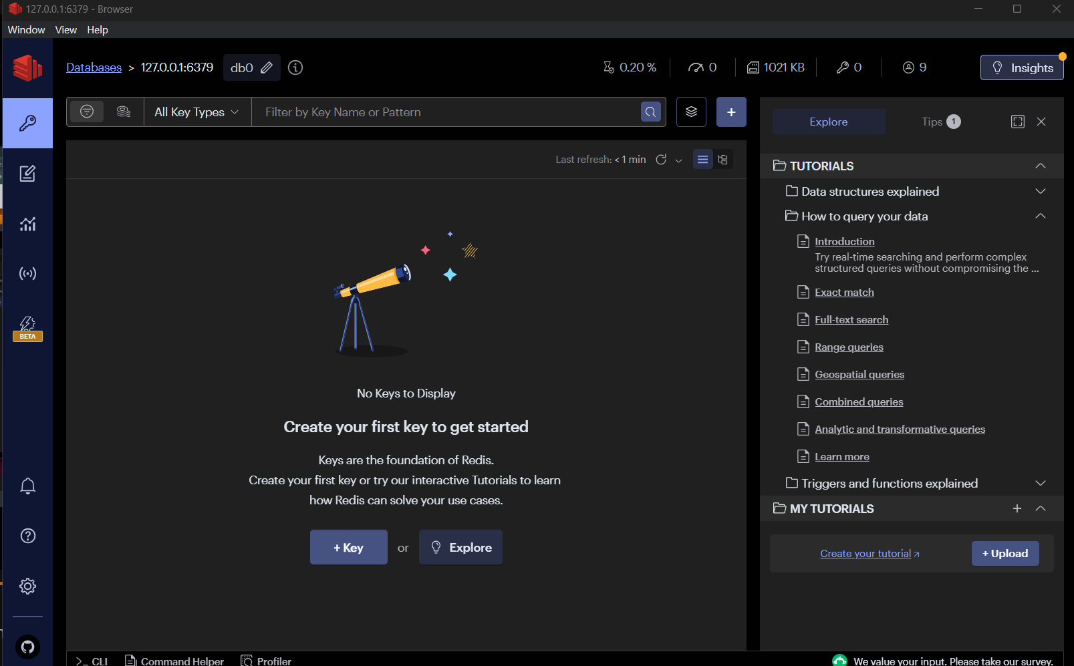Switch to the Explore tab
The image size is (1074, 666).
point(829,122)
